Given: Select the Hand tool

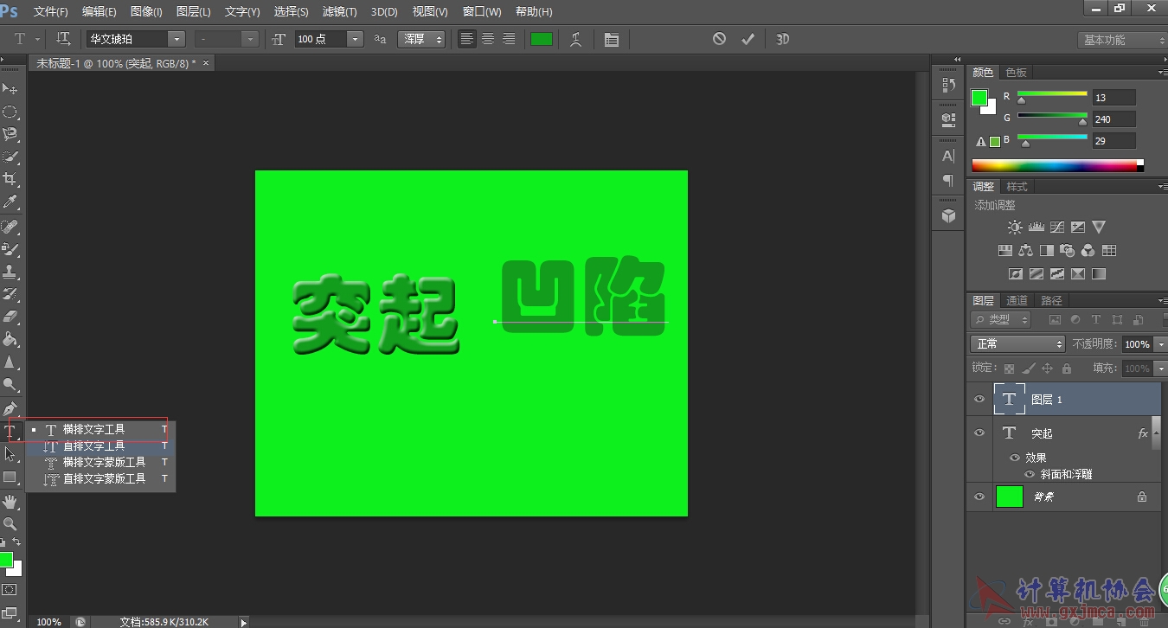Looking at the screenshot, I should 10,501.
